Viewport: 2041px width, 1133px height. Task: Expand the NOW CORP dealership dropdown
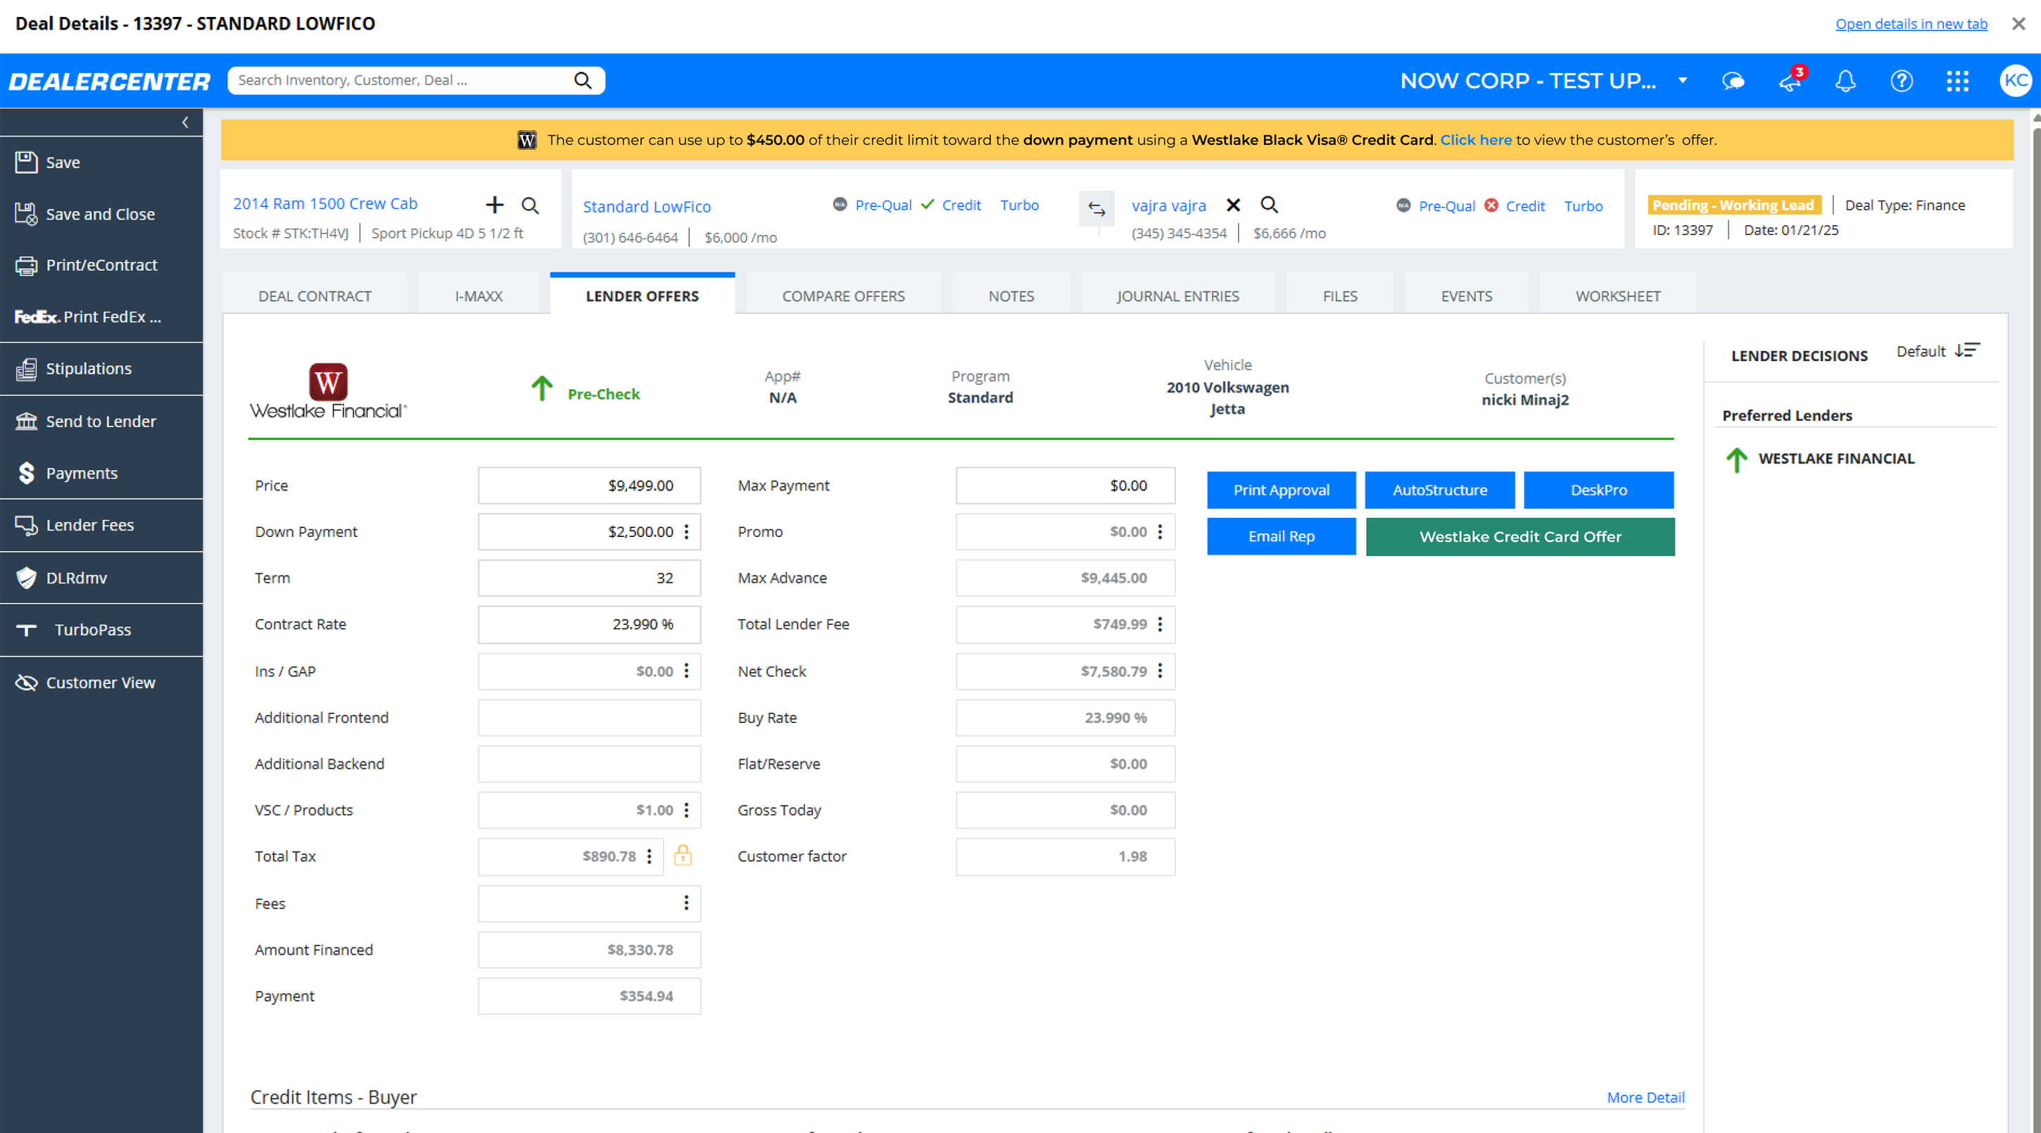[1683, 80]
